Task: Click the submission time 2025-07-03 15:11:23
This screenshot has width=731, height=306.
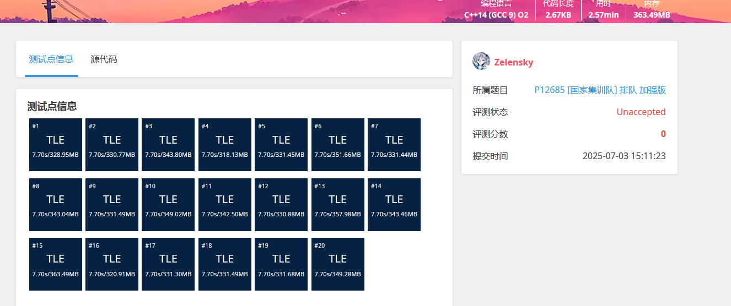Action: click(624, 156)
